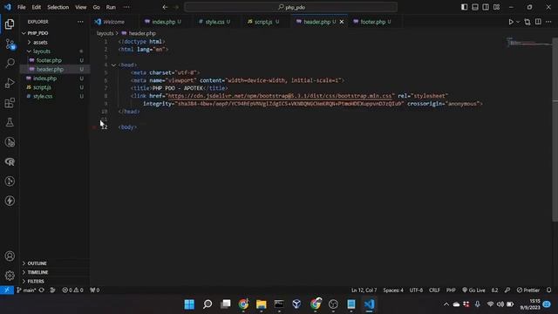Open the Explorer view in activity bar
Screen dimensions: 558x314
[10, 24]
